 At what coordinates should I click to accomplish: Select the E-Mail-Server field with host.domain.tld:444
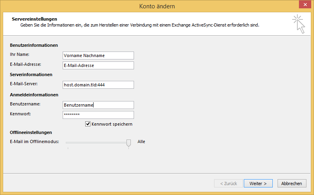98,85
